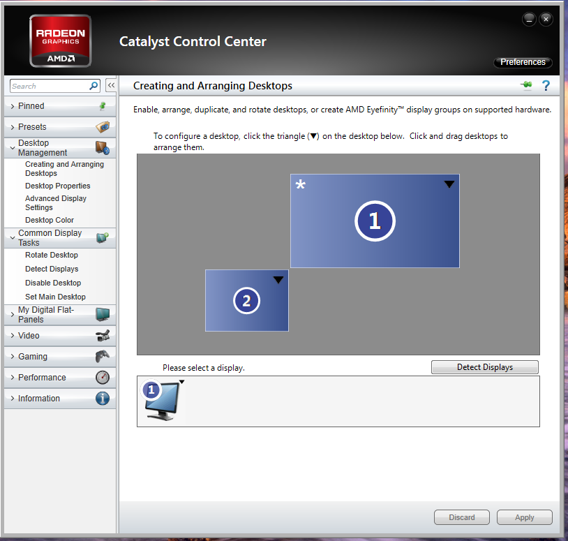The image size is (568, 541).
Task: Select desktop 2 in the arrangement area
Action: (x=247, y=300)
